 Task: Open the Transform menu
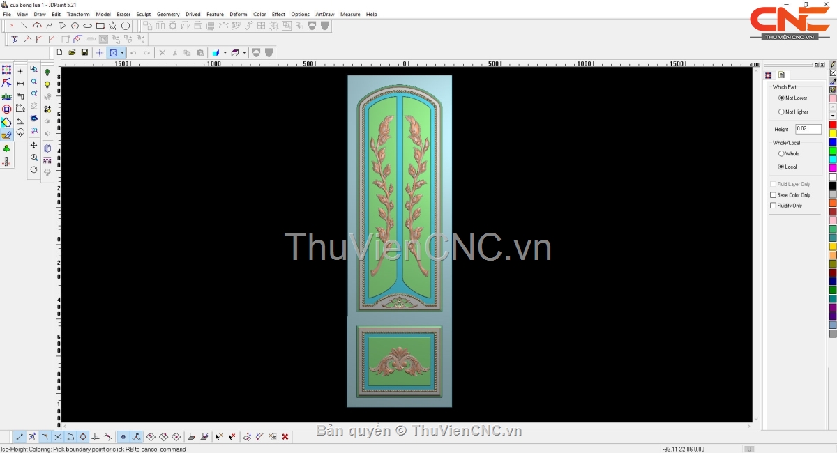[78, 14]
